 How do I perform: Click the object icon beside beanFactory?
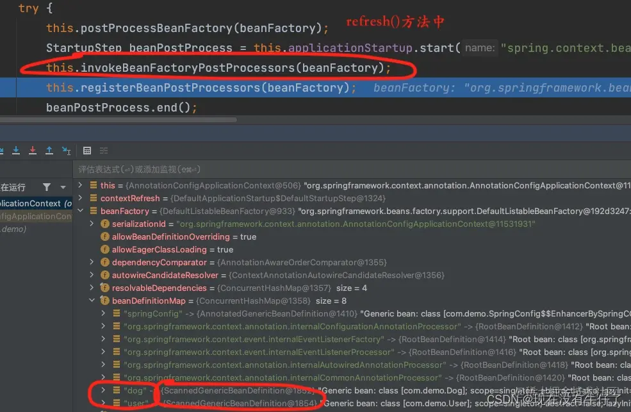tap(94, 211)
